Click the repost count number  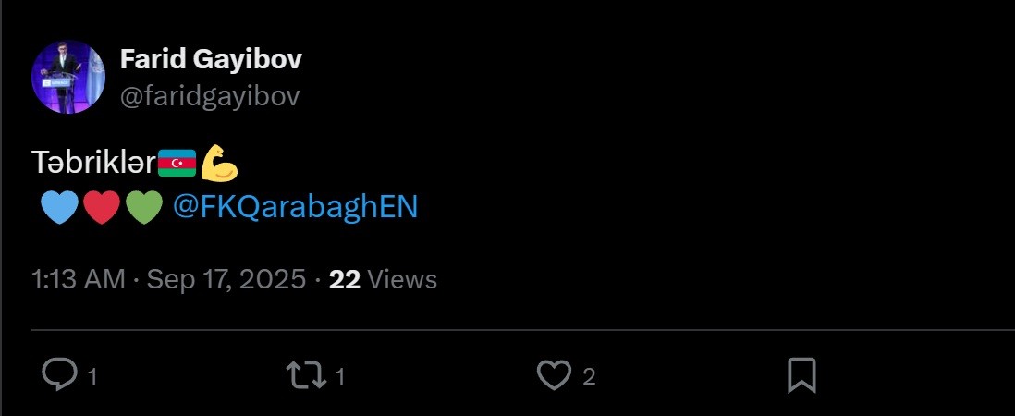coord(339,376)
